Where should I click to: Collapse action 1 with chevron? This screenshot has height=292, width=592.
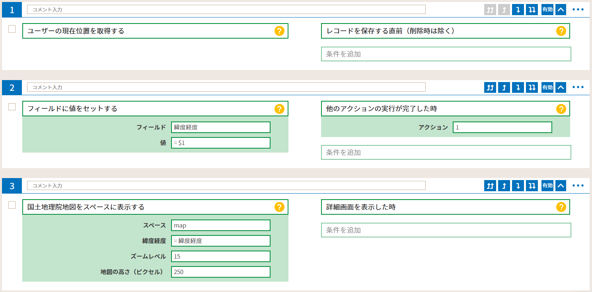click(x=561, y=10)
